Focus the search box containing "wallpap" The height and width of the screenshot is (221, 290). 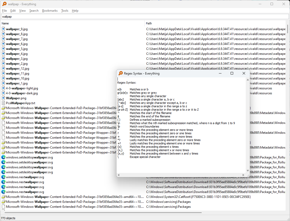point(145,17)
